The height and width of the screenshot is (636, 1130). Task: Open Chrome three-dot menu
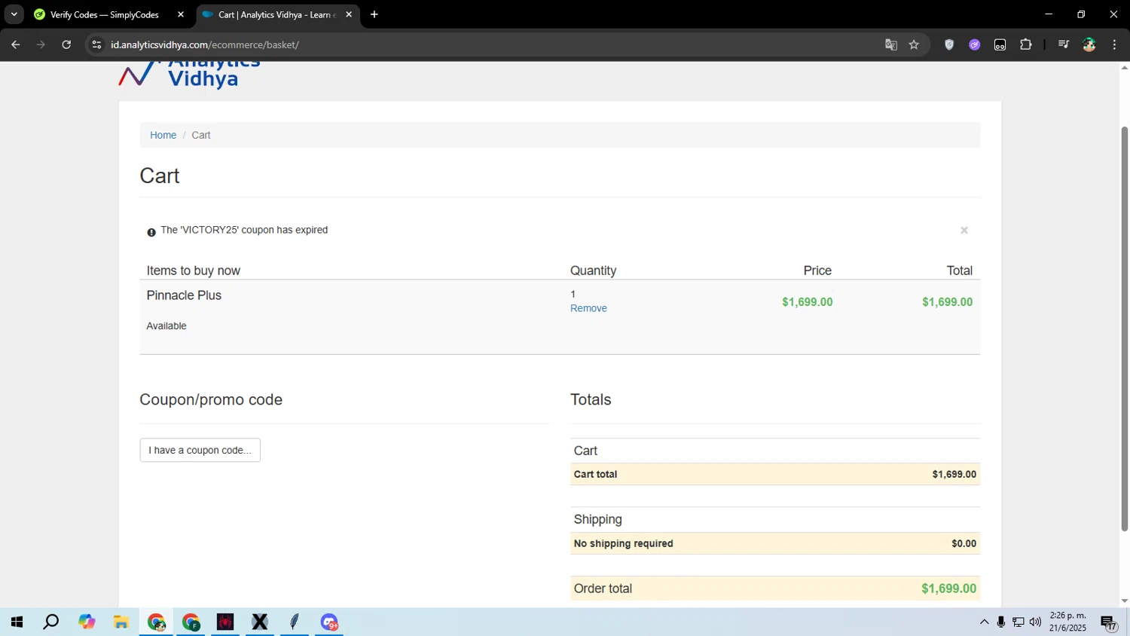1114,44
